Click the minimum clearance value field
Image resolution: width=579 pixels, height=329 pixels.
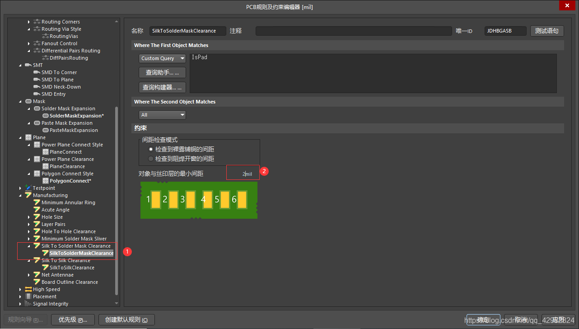tap(243, 174)
